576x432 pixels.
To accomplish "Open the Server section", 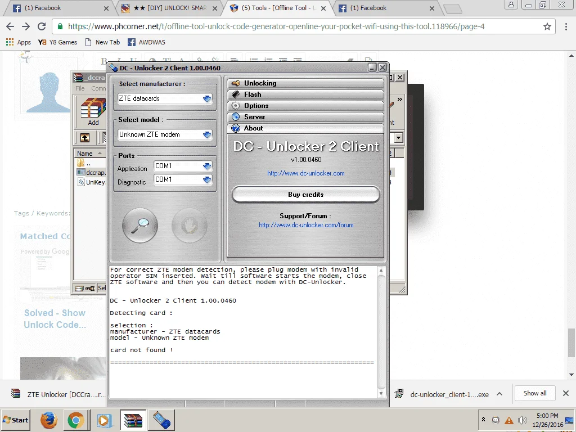I will click(305, 117).
